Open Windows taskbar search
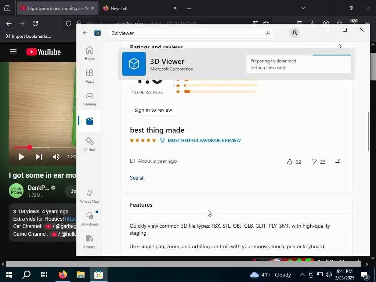The width and height of the screenshot is (376, 282). click(x=26, y=275)
